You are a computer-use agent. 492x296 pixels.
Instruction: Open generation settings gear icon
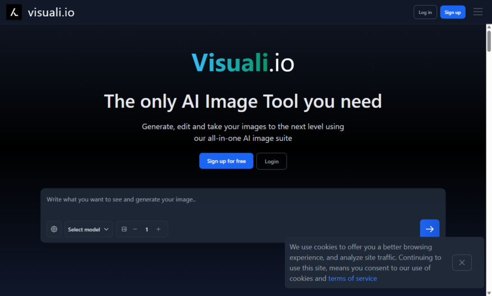coord(54,229)
